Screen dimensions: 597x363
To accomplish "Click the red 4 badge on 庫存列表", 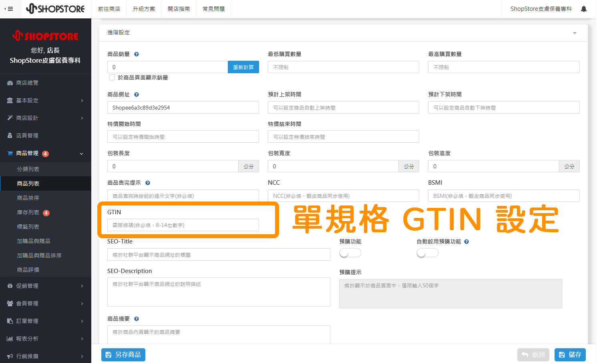I will [46, 213].
